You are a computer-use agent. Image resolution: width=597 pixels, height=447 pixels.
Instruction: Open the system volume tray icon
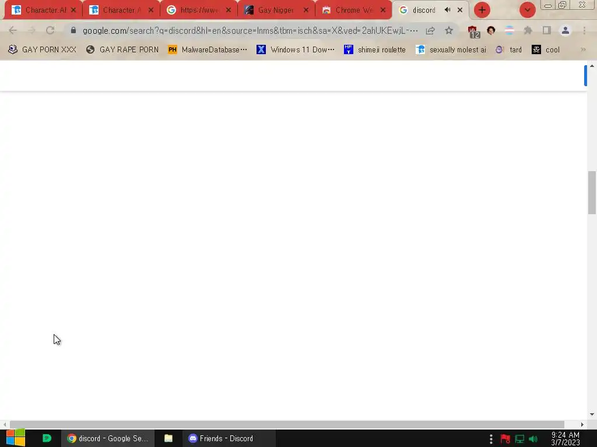[x=533, y=439]
